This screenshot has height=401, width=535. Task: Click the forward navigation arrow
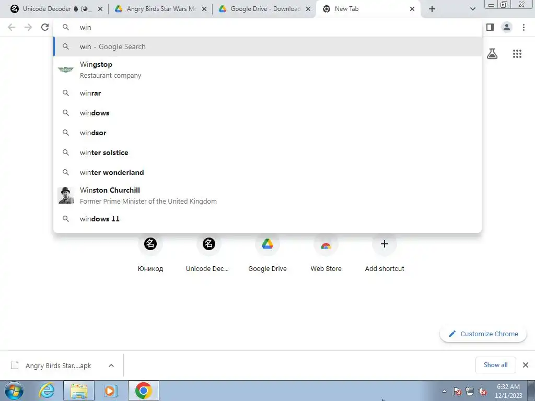click(28, 27)
